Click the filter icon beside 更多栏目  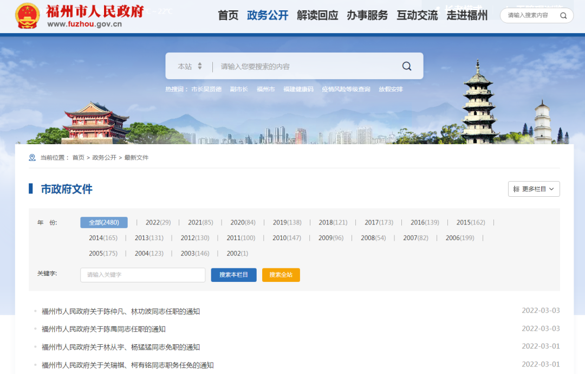516,189
